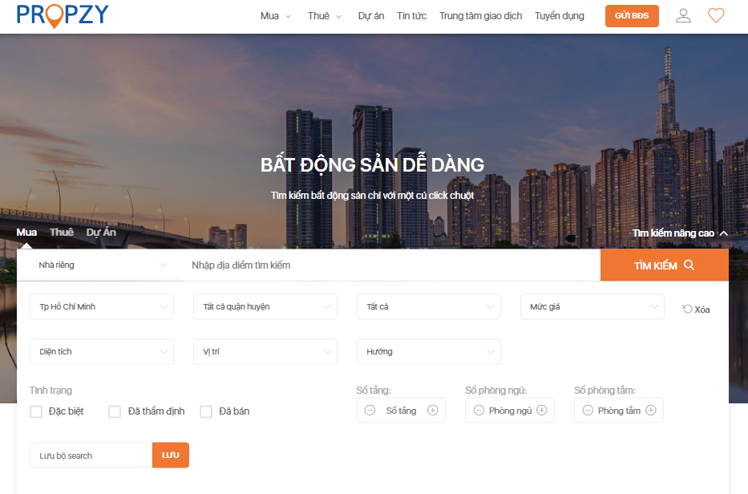Click the Xóa reset filters icon
The width and height of the screenshot is (748, 494).
pyautogui.click(x=688, y=310)
